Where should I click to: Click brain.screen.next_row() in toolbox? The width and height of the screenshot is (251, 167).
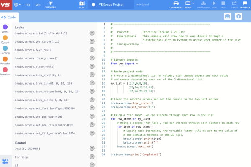tap(33, 50)
